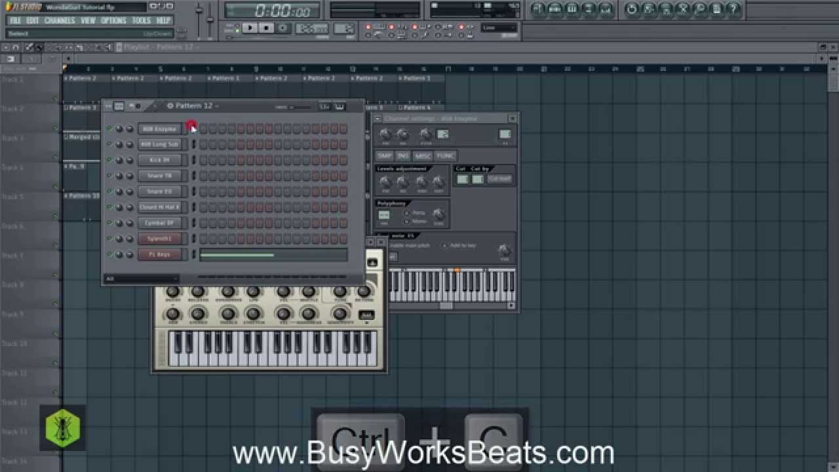Viewport: 839px width, 472px height.
Task: Open the playlist window via toolbar icon
Action: 537,9
